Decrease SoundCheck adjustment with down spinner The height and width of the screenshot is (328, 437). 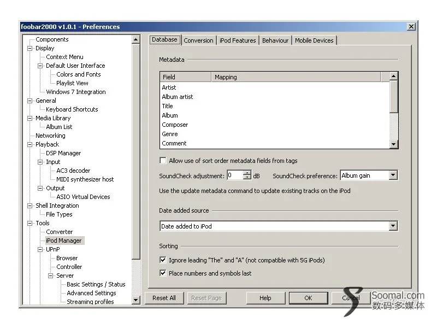coord(247,177)
